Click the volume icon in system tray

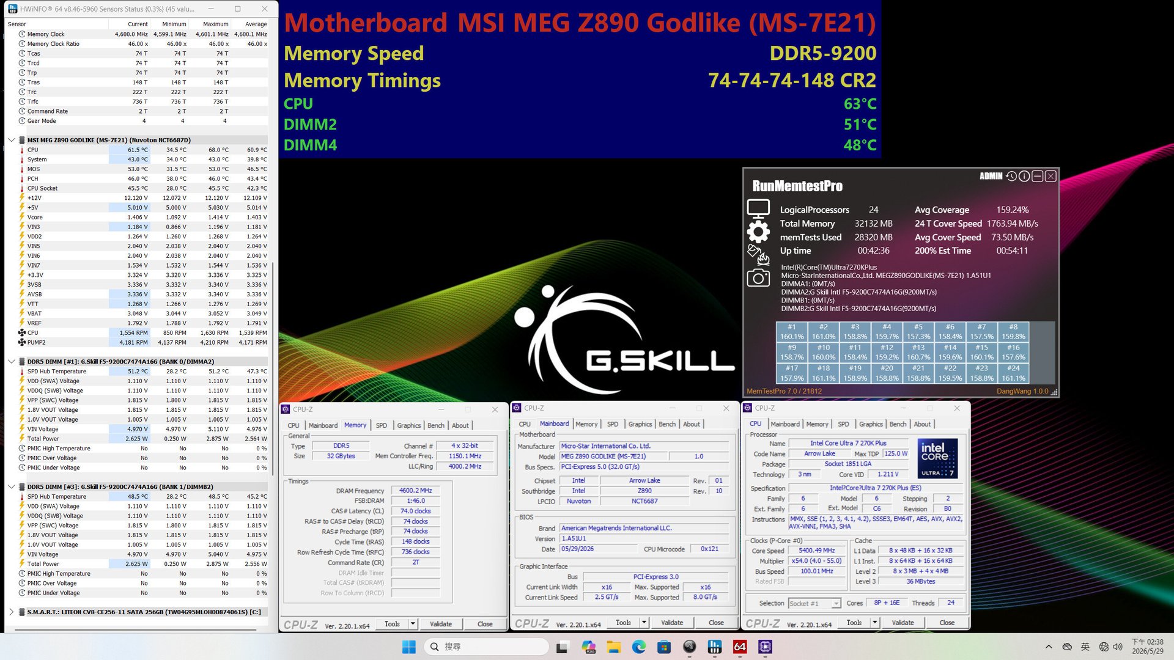point(1118,647)
